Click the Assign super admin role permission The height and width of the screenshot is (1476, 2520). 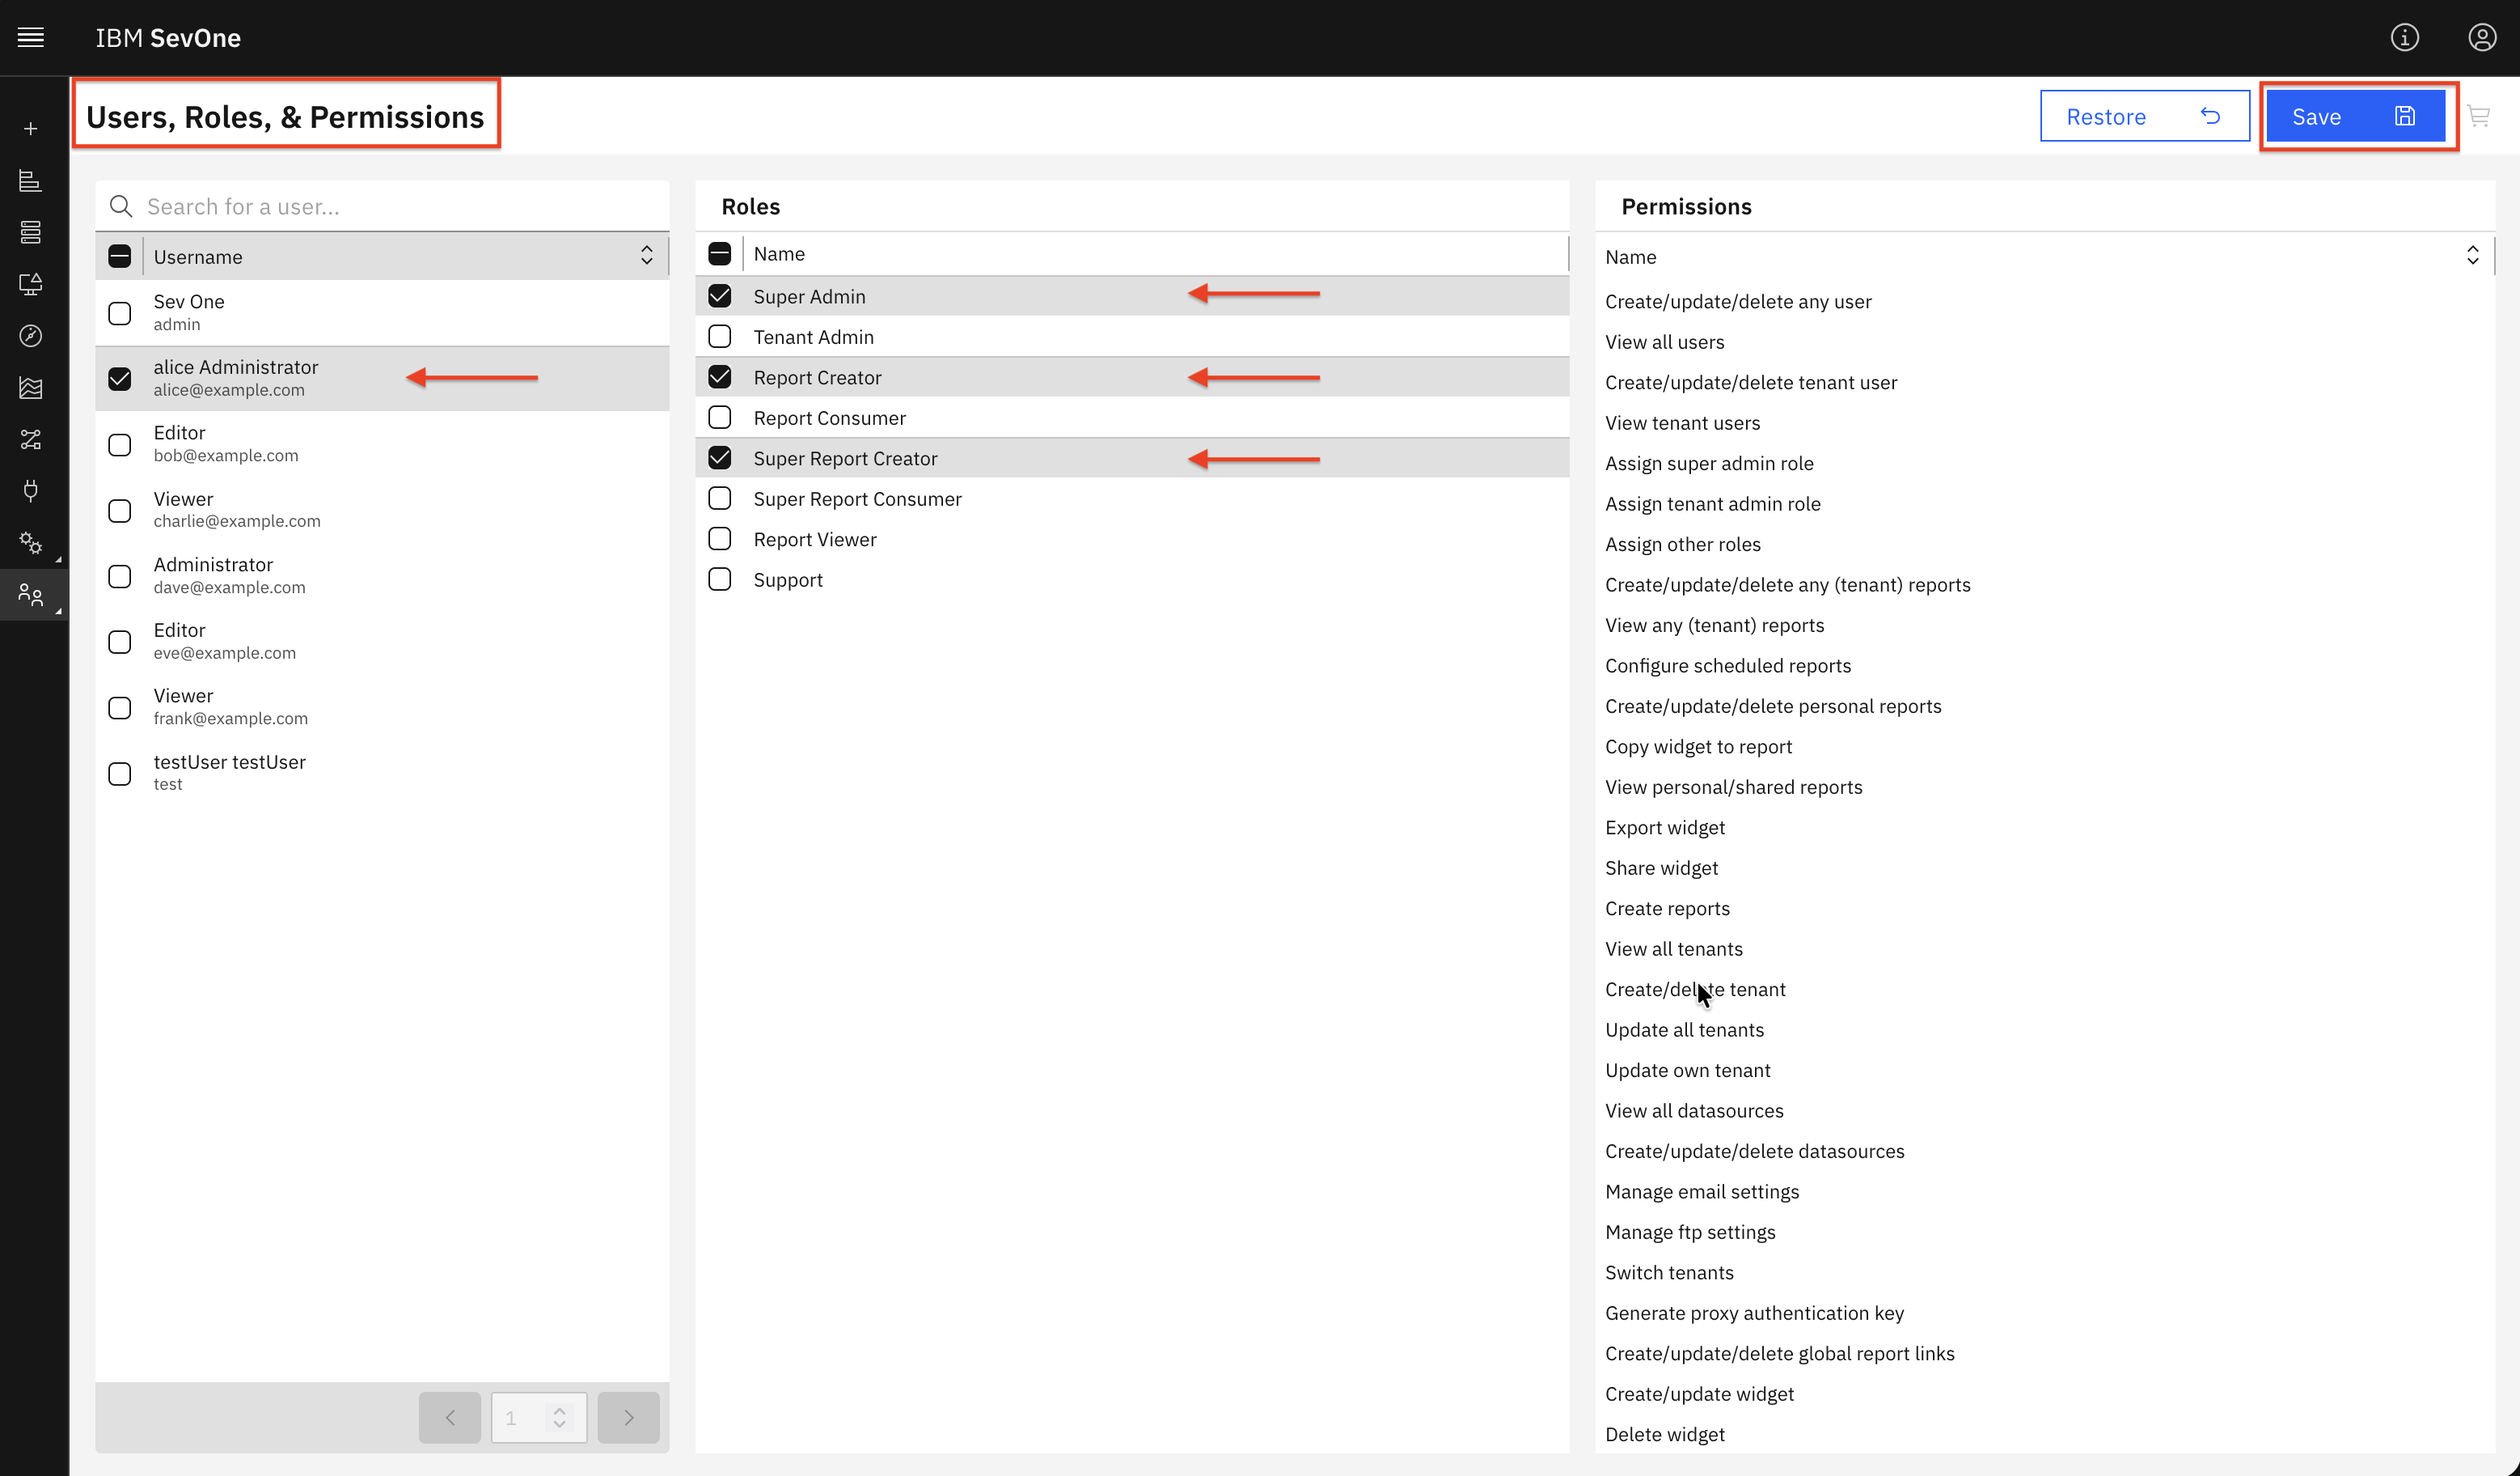click(x=1709, y=464)
